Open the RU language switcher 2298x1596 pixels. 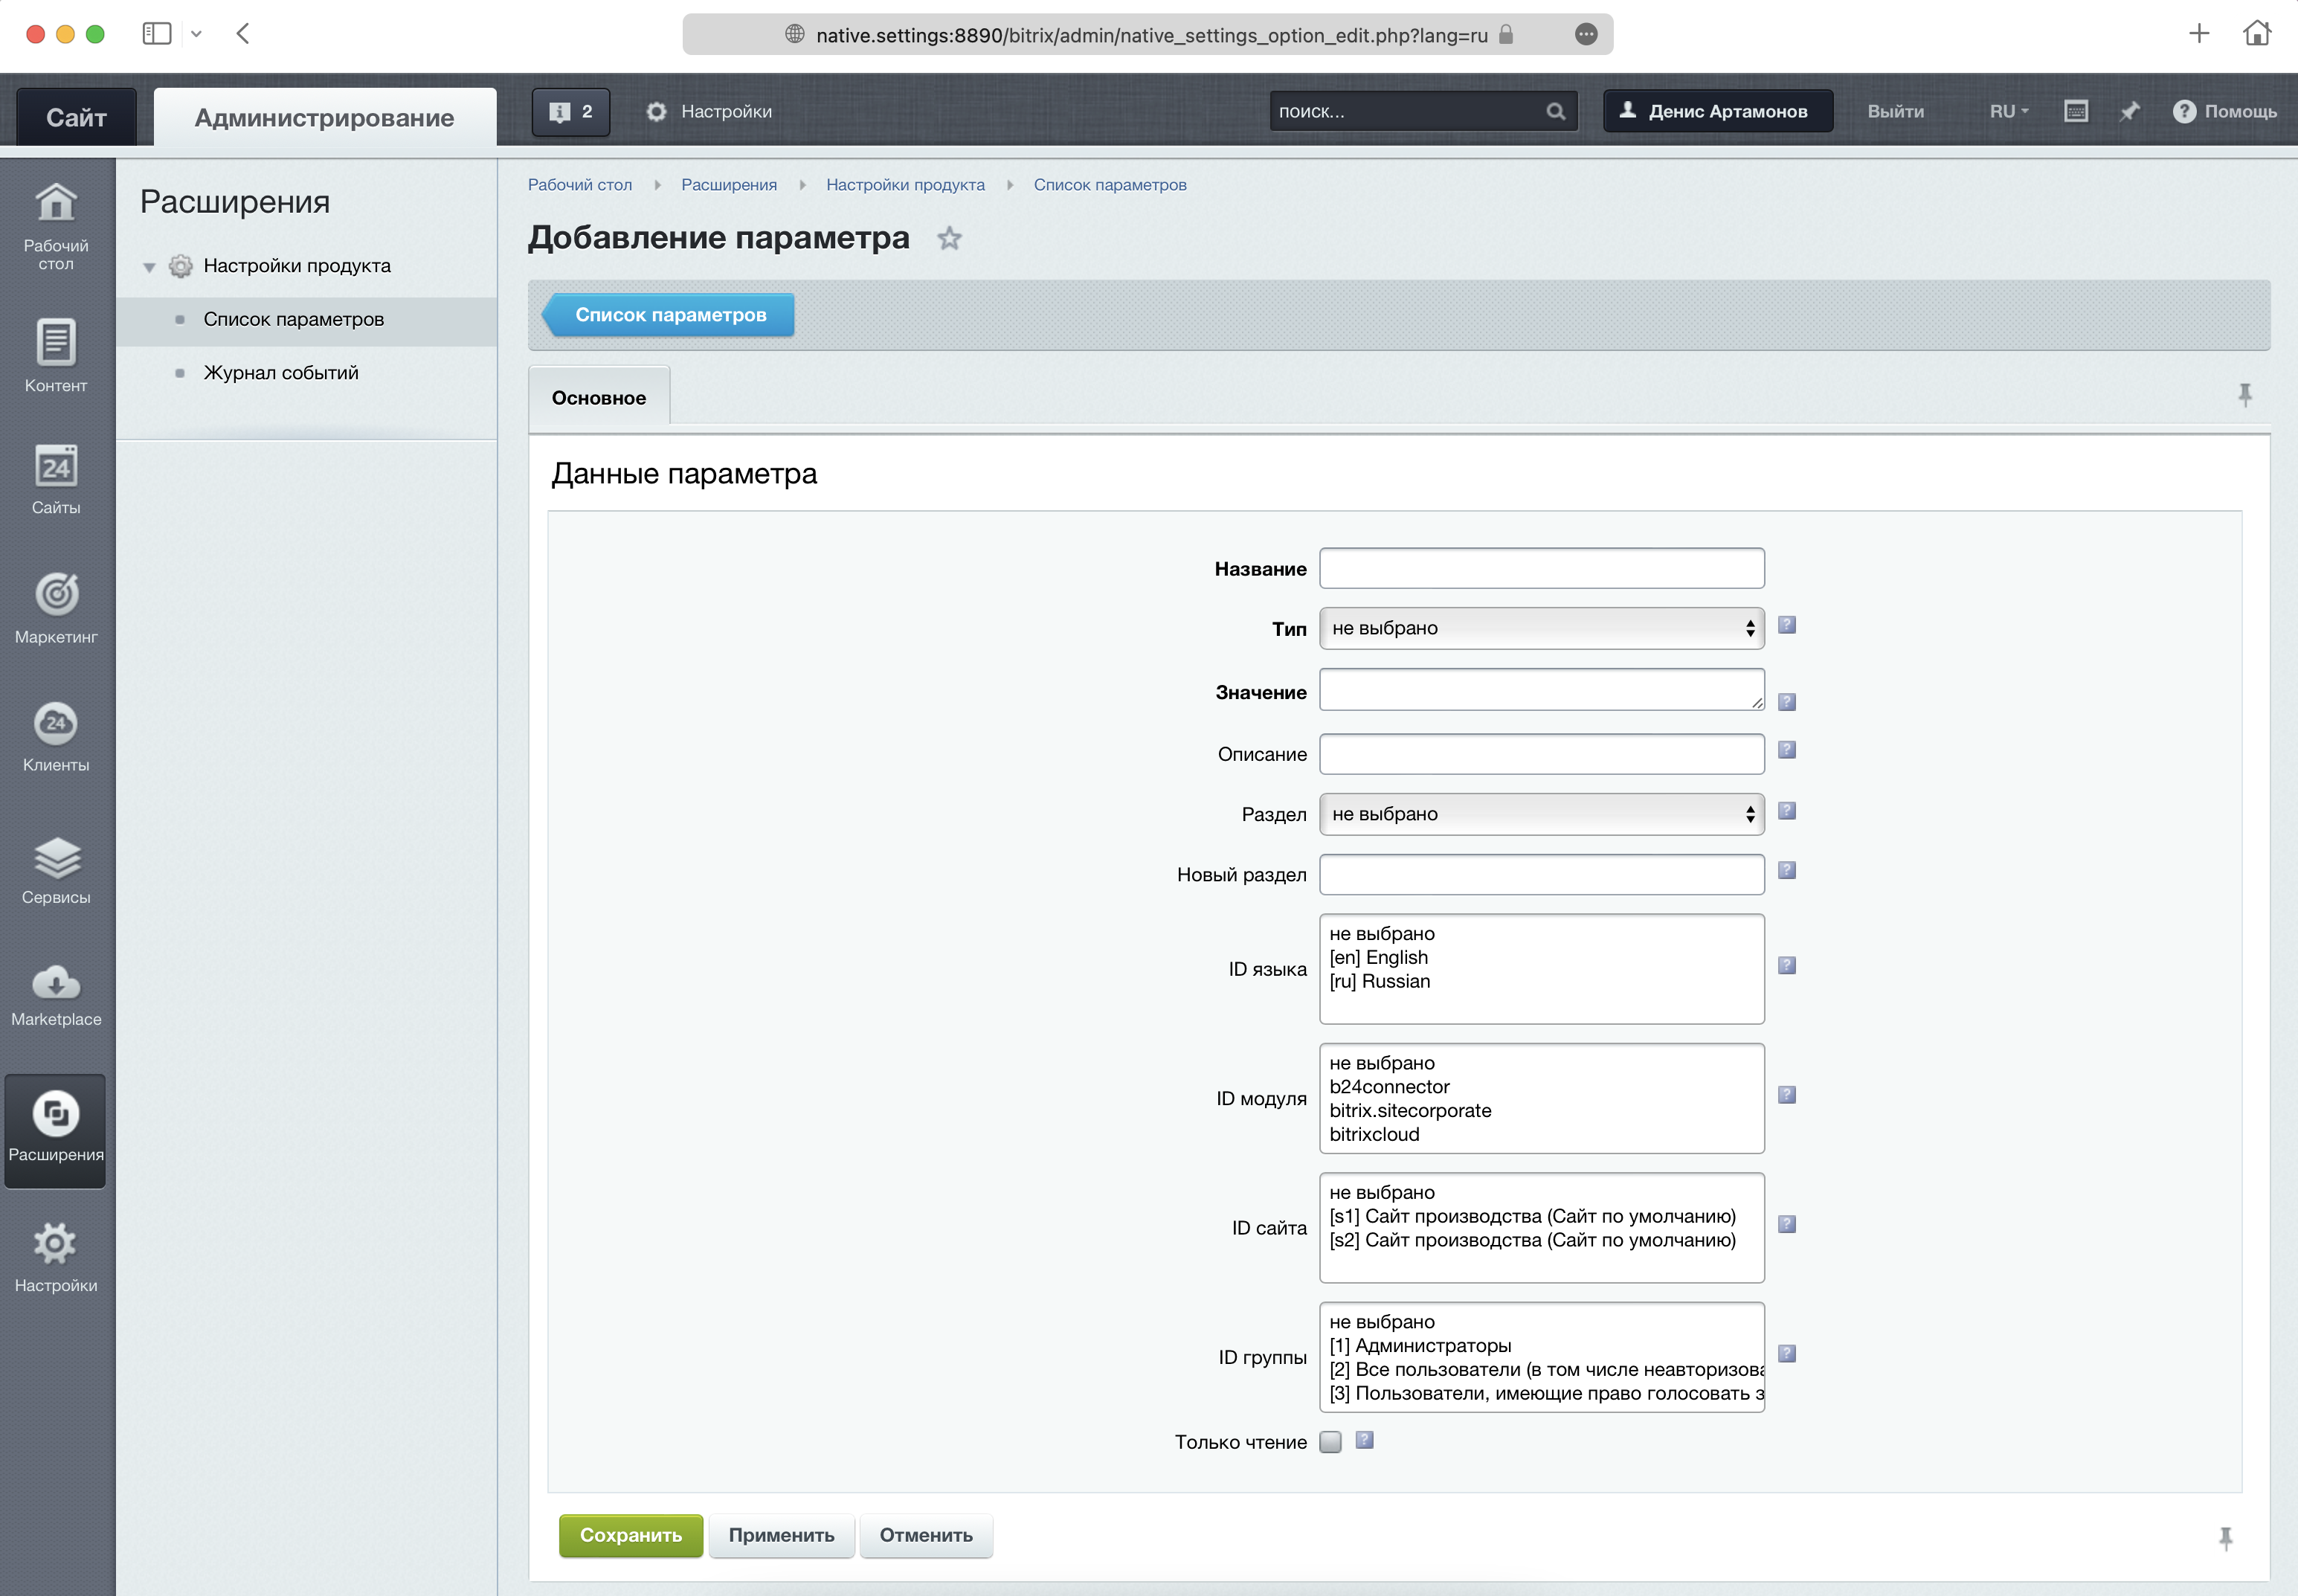(x=2008, y=111)
